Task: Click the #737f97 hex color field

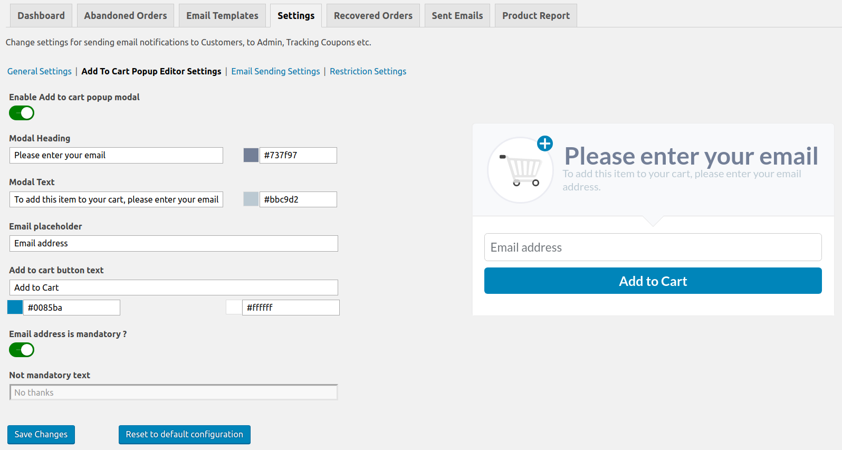Action: 298,155
